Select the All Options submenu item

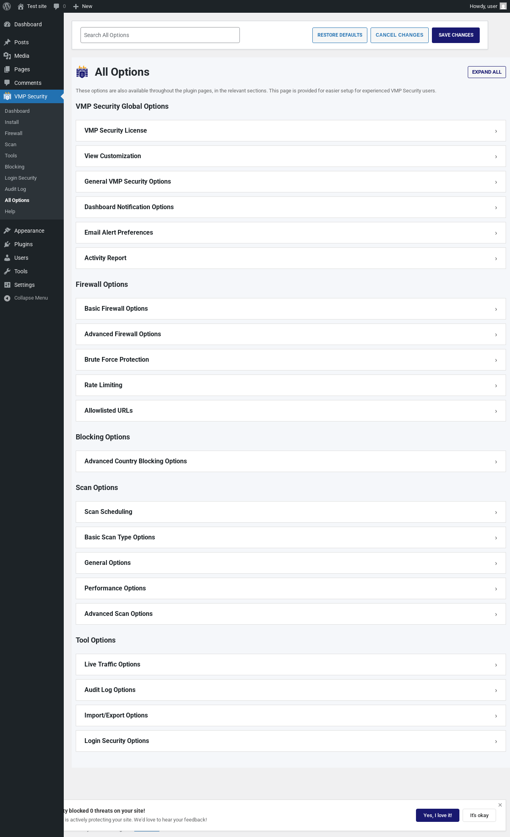point(32,200)
